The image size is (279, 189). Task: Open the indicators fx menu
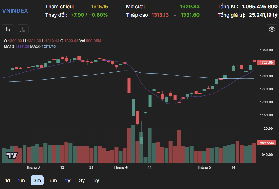coord(23,29)
